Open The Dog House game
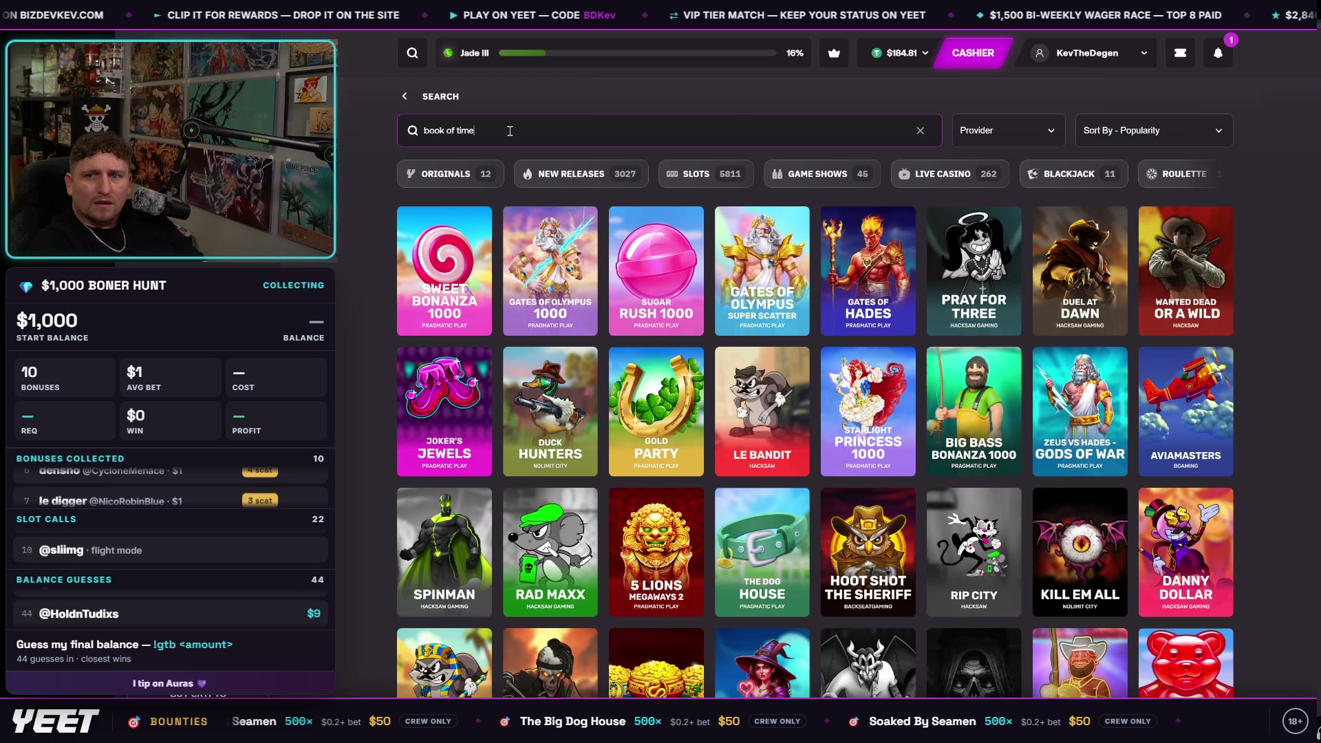This screenshot has height=743, width=1321. tap(762, 552)
